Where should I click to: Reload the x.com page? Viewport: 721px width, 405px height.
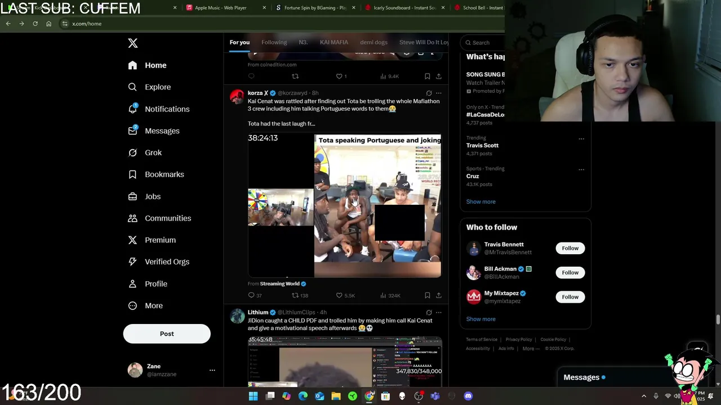[35, 24]
